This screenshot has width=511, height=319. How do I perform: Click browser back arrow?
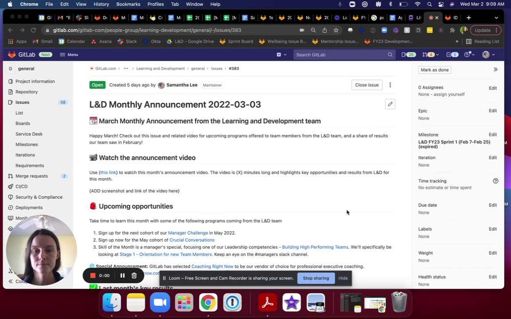point(11,30)
